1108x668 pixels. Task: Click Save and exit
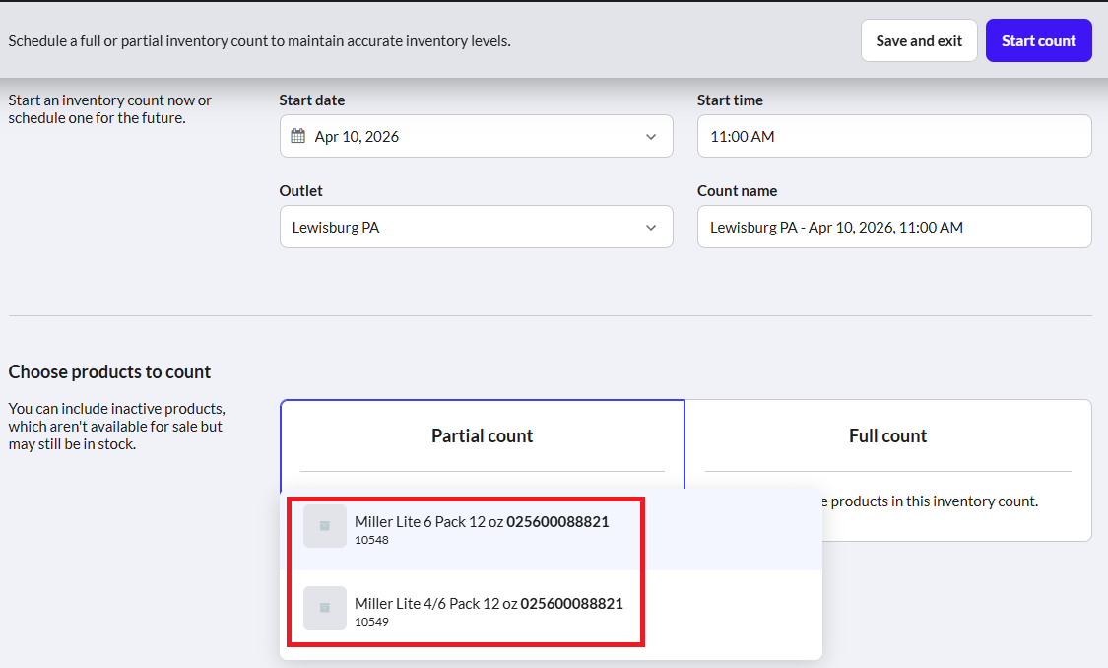919,41
